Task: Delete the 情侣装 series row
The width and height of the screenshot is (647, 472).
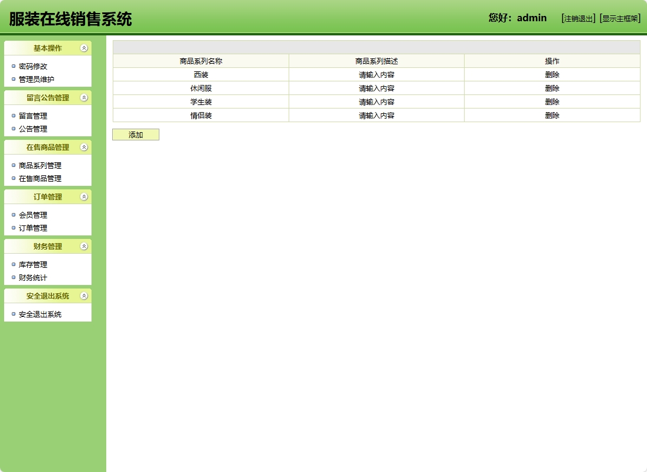Action: coord(554,115)
